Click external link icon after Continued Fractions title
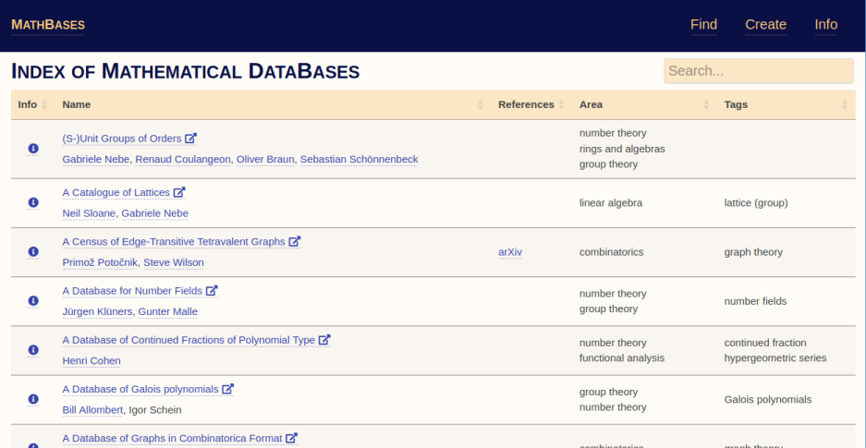The width and height of the screenshot is (866, 448). click(324, 340)
